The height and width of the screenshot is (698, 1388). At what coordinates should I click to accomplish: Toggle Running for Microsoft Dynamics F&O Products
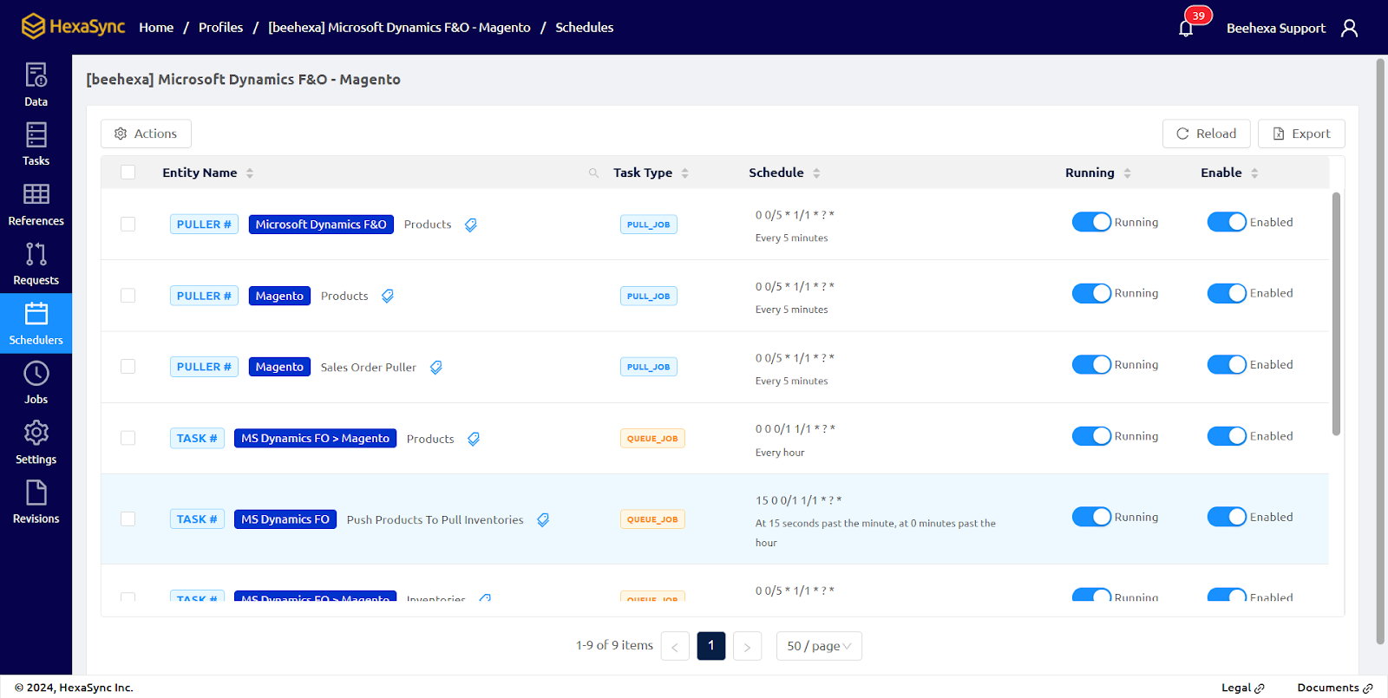tap(1091, 222)
